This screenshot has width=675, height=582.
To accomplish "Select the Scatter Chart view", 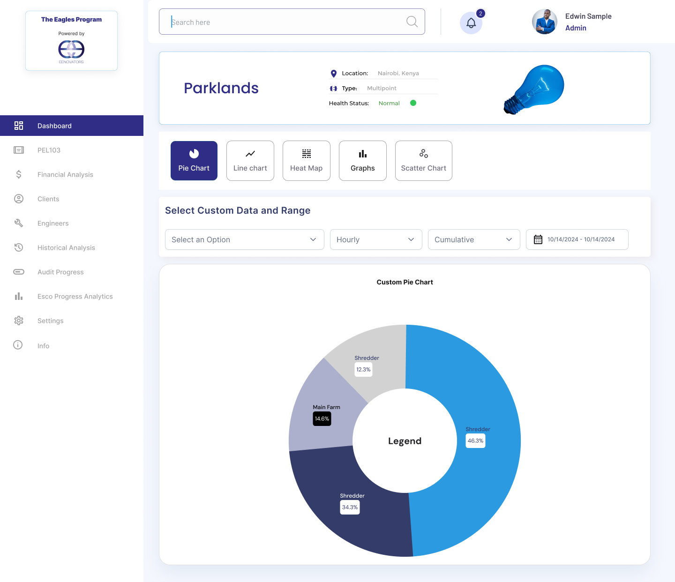I will point(424,161).
